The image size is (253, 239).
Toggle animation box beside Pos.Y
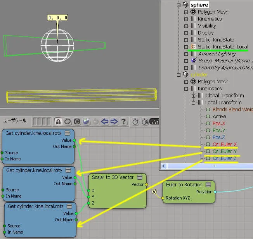click(x=208, y=130)
